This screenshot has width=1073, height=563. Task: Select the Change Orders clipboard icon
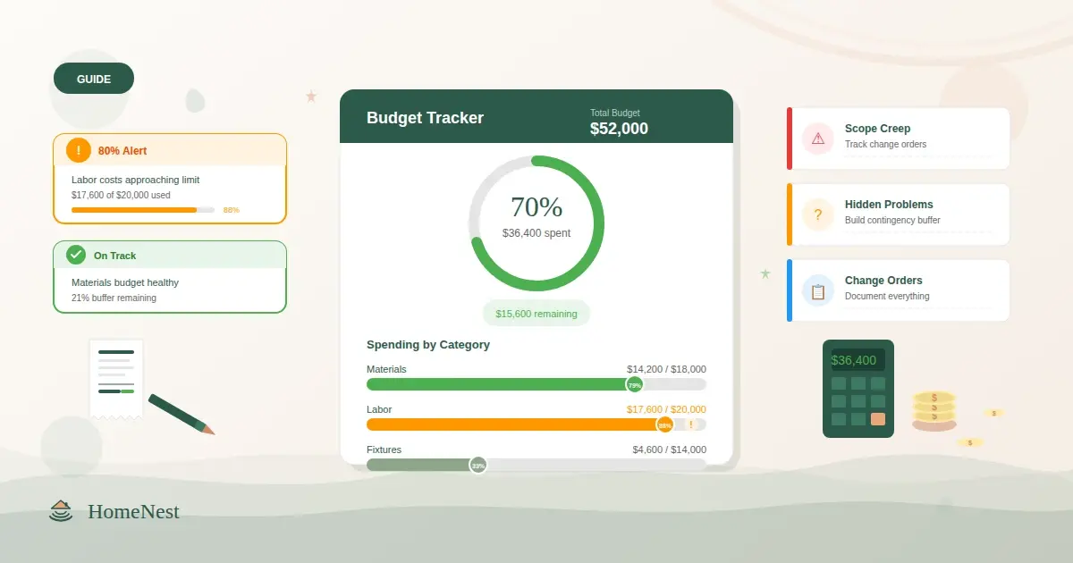[x=816, y=290]
